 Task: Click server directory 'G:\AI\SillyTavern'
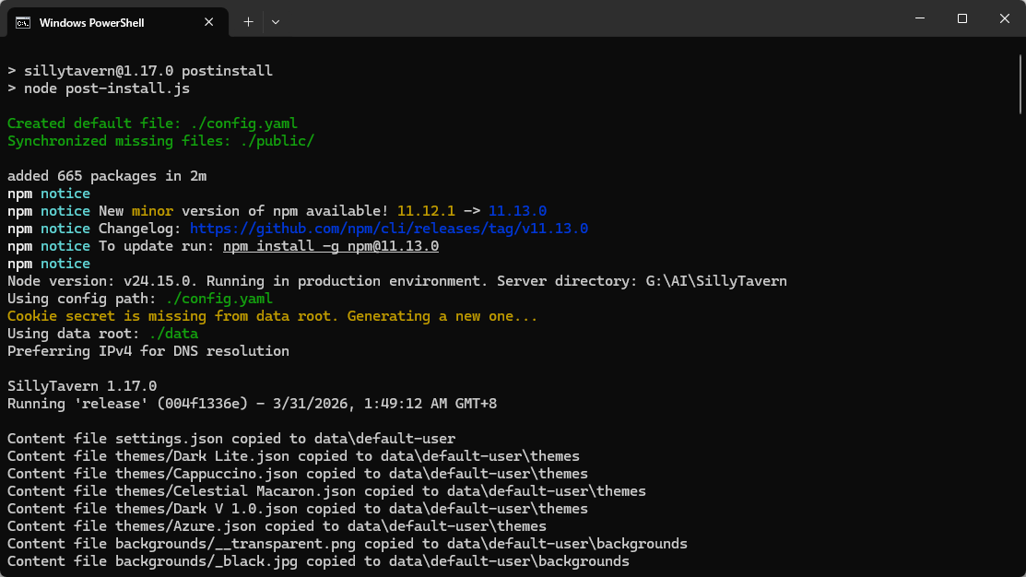716,281
